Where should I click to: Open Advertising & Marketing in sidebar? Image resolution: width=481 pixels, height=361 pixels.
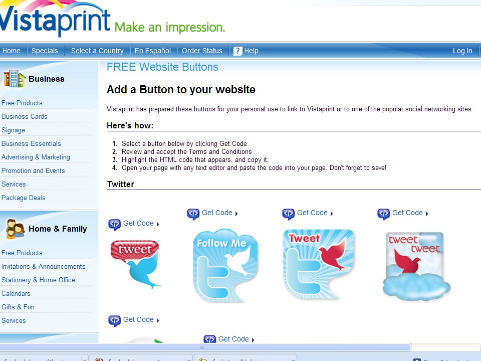coord(36,157)
